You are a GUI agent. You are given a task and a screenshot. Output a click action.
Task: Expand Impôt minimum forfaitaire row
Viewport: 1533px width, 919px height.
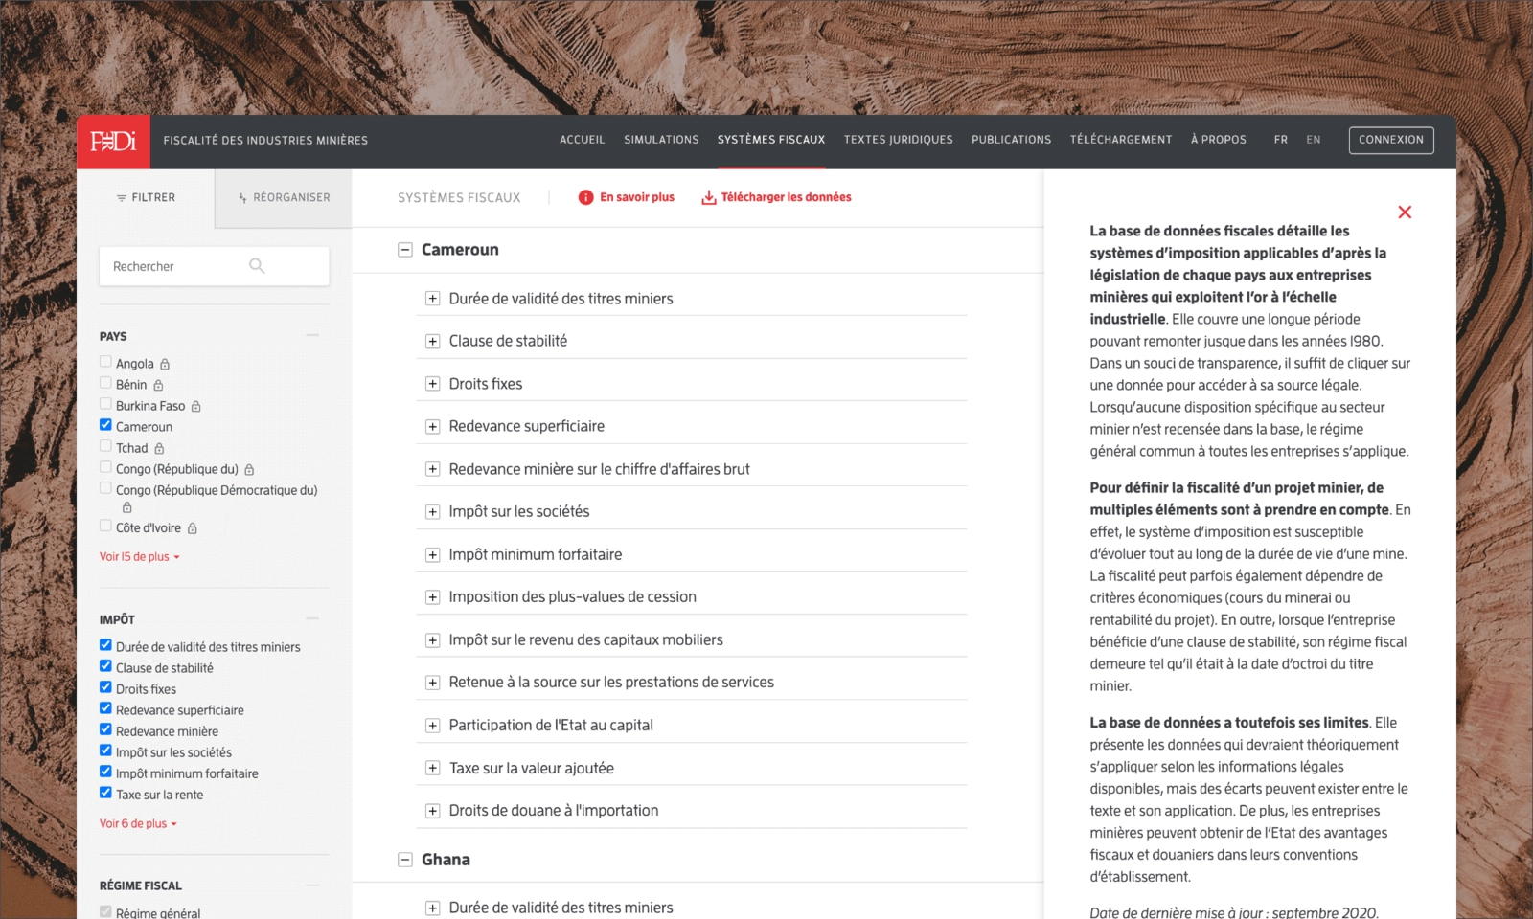[433, 555]
